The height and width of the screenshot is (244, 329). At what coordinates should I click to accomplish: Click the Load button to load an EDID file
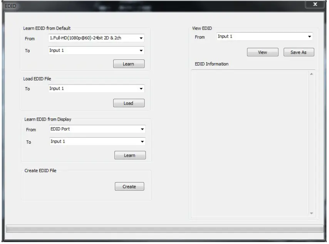pos(129,103)
